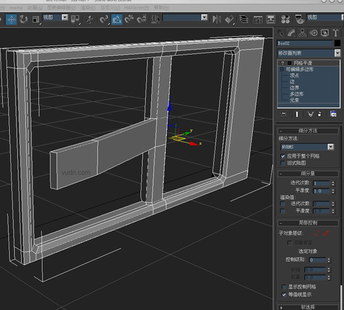Disable the 等值线显示 checkbox

[283, 294]
